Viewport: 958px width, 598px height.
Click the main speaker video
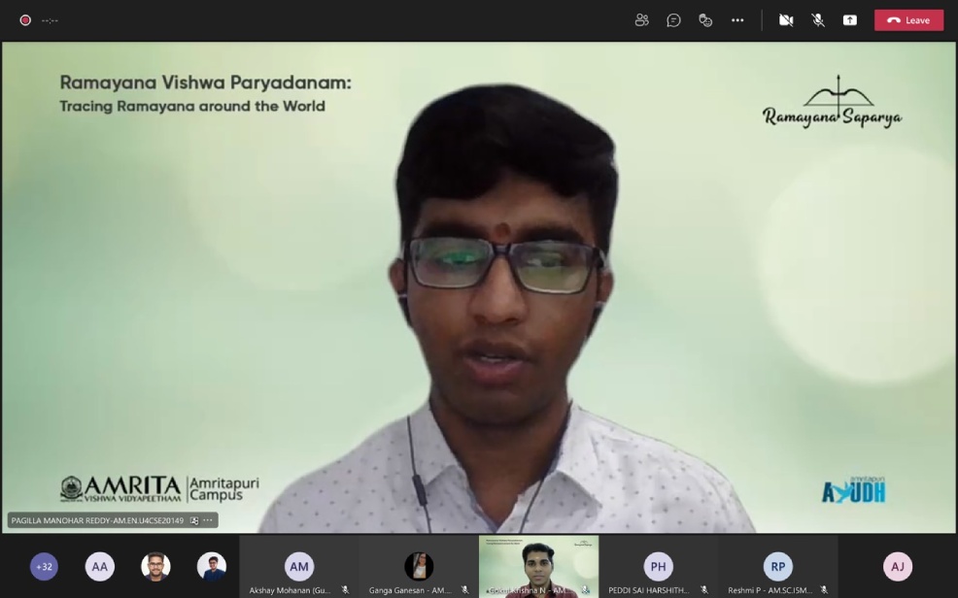click(x=479, y=286)
